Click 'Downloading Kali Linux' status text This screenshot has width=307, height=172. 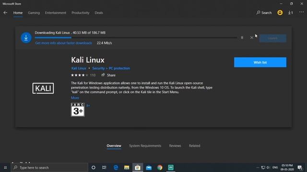pyautogui.click(x=52, y=32)
